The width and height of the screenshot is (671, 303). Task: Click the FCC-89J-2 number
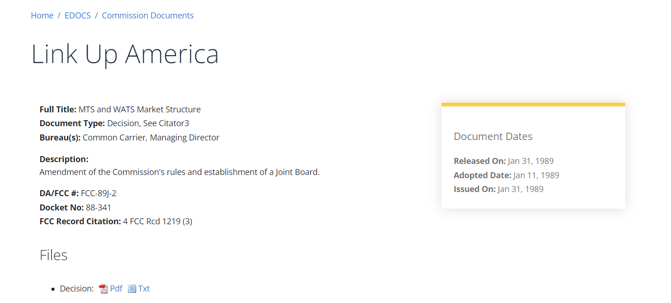point(98,193)
